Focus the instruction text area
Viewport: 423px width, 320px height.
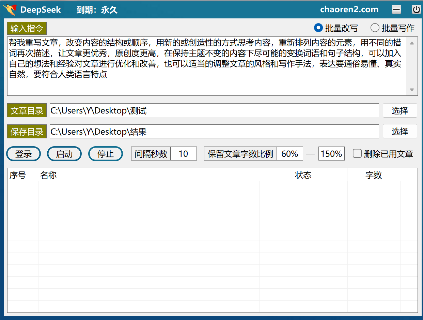coord(207,66)
